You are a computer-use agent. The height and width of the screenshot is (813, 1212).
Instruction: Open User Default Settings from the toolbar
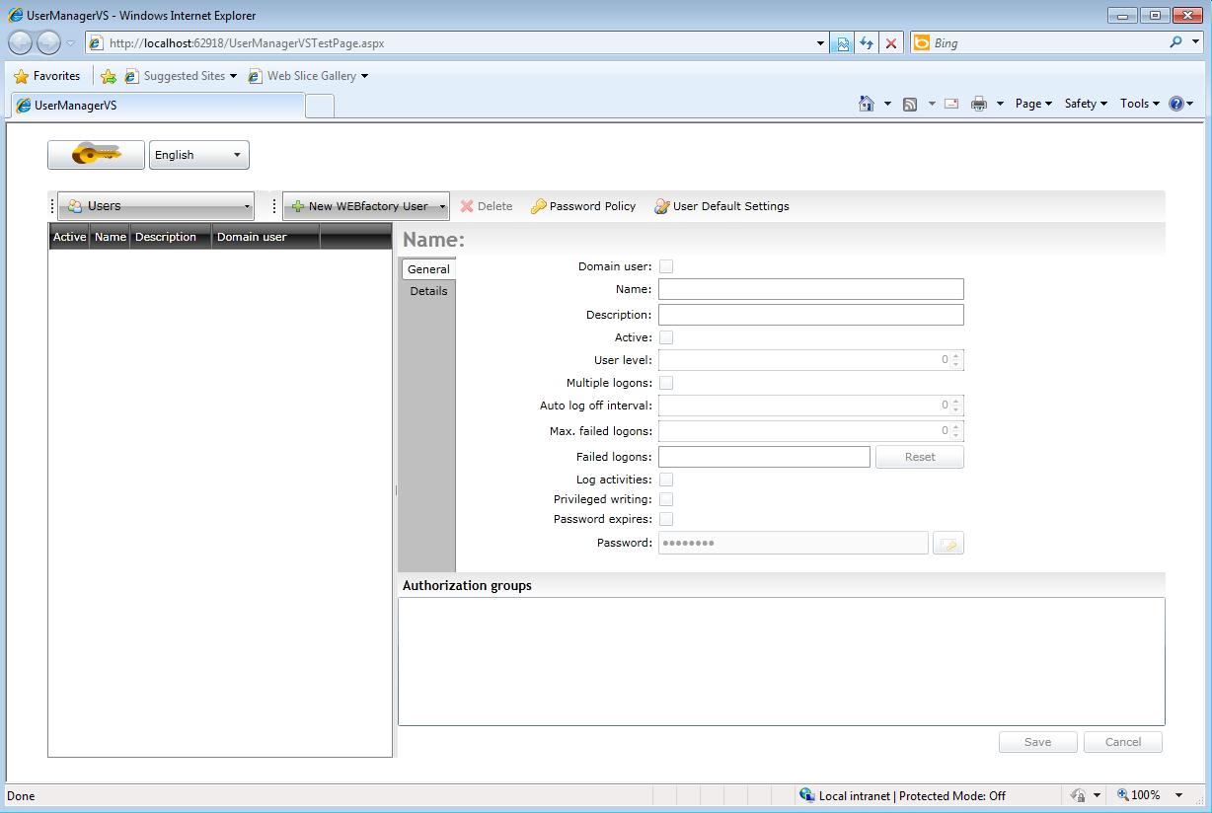[721, 206]
